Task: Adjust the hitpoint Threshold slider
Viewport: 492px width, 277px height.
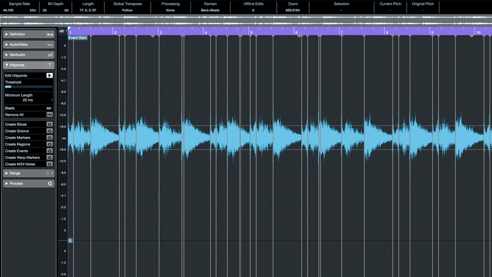Action: coord(28,87)
